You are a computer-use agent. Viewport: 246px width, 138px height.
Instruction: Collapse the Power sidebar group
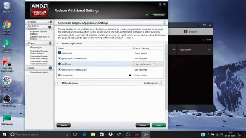(x=27, y=43)
